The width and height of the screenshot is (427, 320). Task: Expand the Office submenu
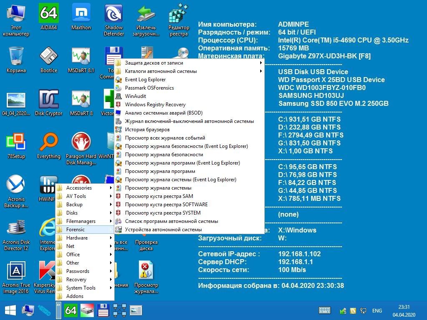[85, 255]
